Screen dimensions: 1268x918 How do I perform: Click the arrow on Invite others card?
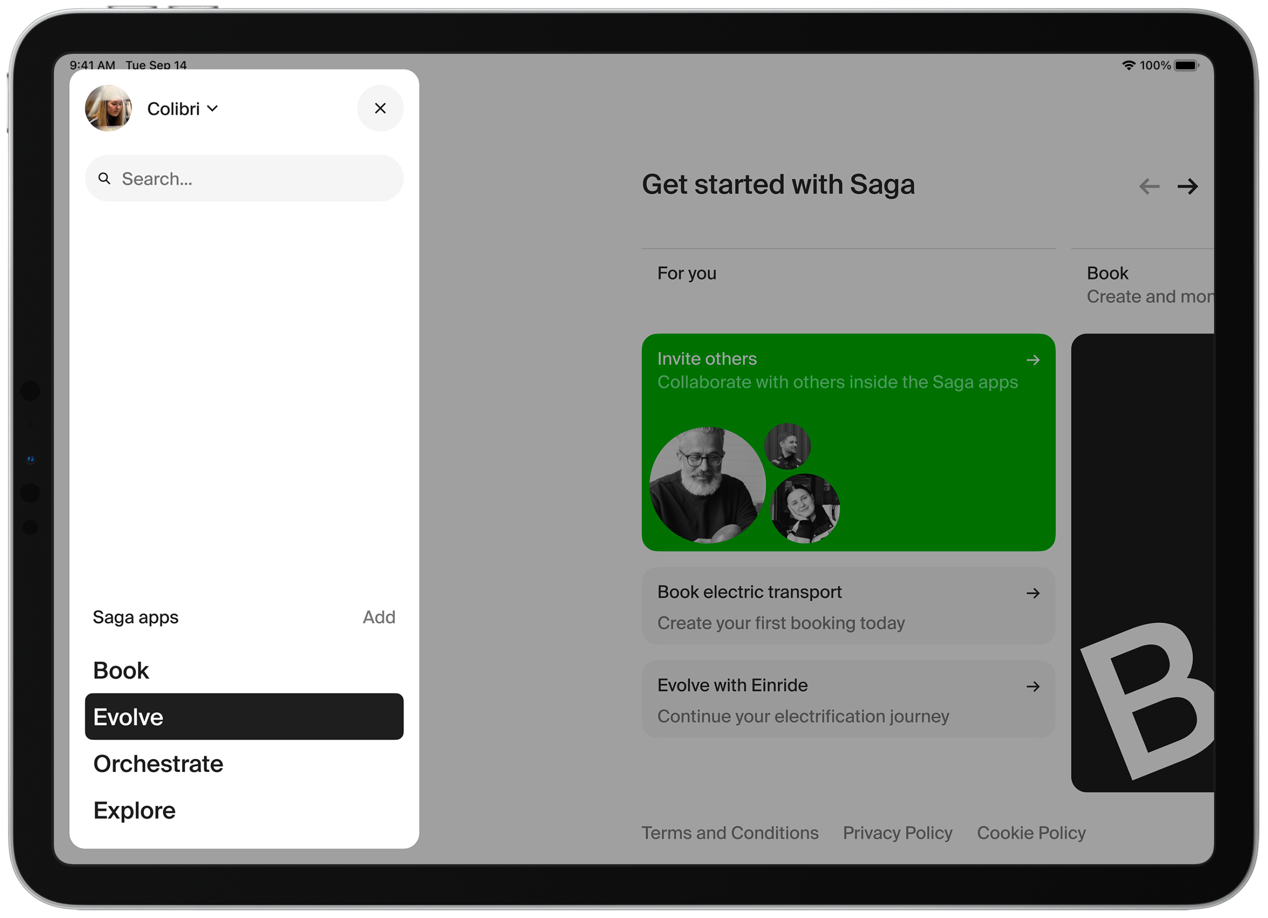1033,360
